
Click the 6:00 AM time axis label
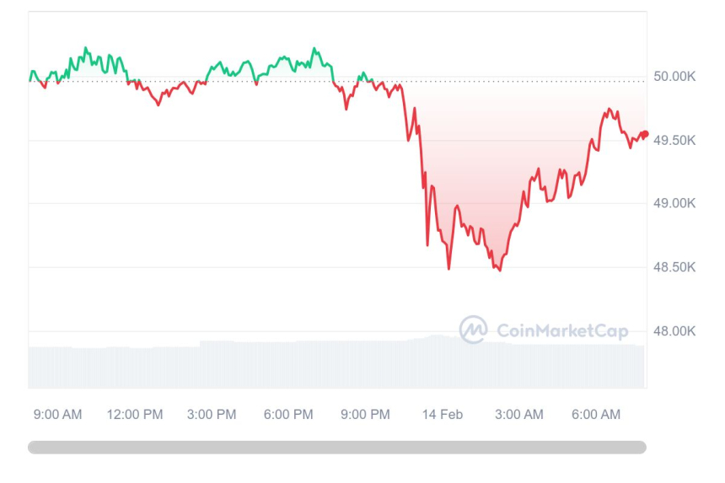pos(595,414)
